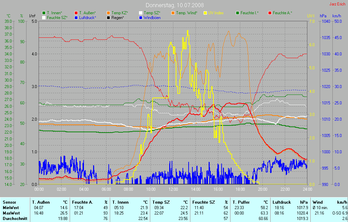The height and width of the screenshot is (222, 348).
Task: Click Temp SZ average 23.56
Action: 183,219
